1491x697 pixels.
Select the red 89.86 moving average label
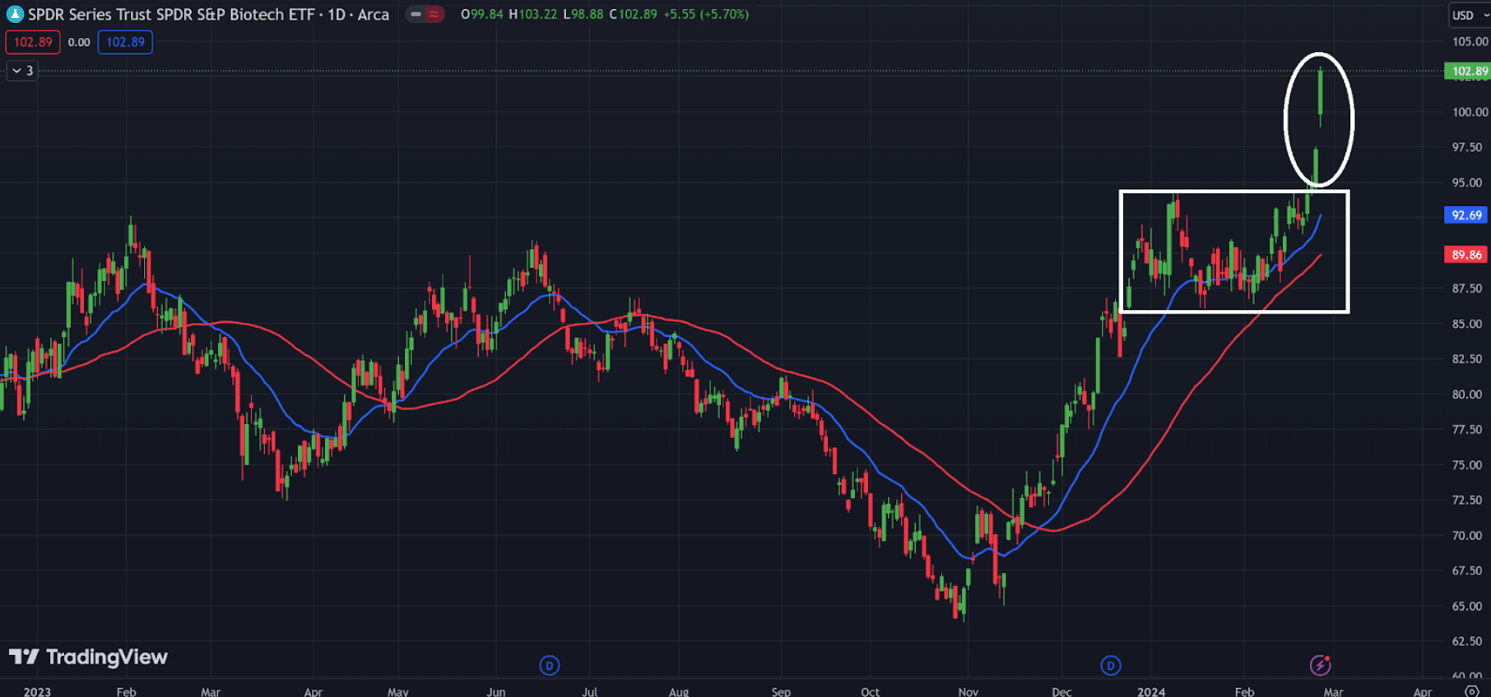1466,255
